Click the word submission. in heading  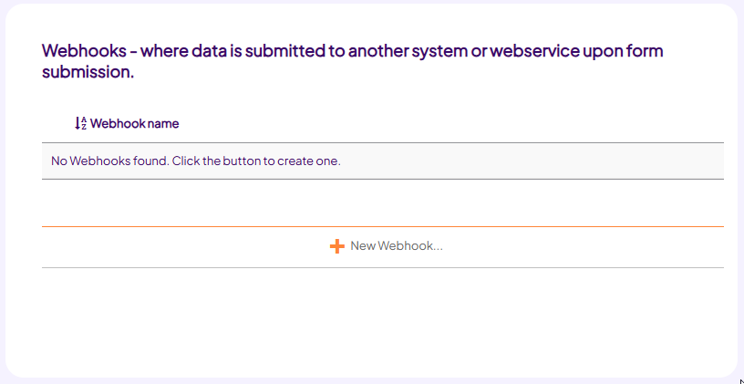coord(88,72)
